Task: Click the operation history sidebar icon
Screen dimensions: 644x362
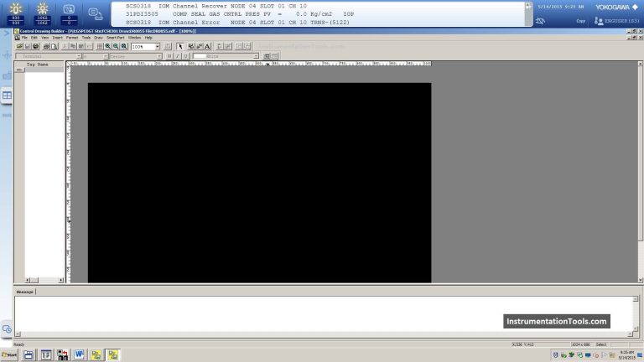Action: [x=7, y=328]
